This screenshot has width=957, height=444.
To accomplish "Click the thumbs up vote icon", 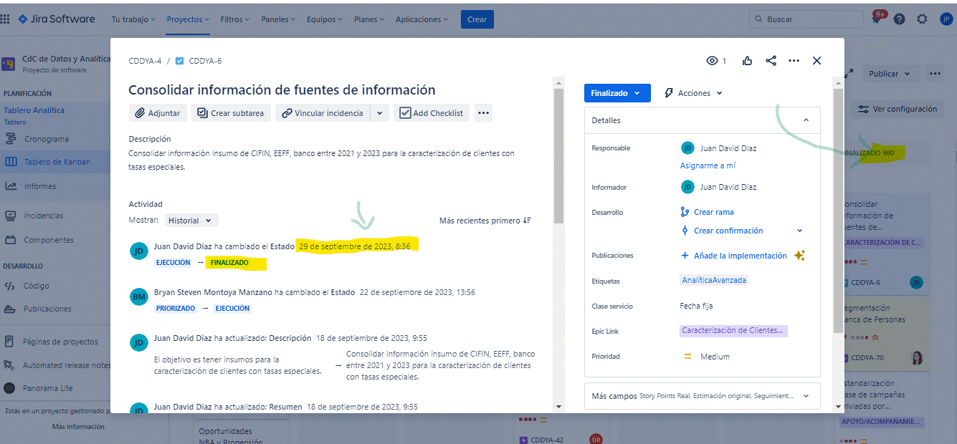I will 748,61.
